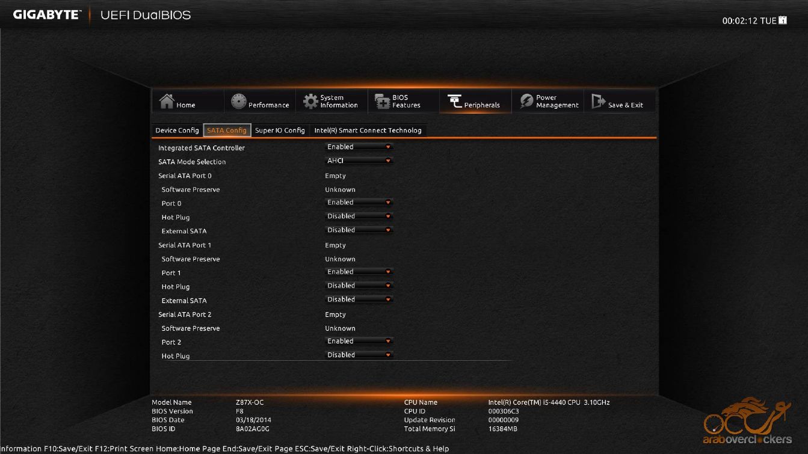Switch to the Device Config tab
The width and height of the screenshot is (808, 454).
pyautogui.click(x=177, y=130)
